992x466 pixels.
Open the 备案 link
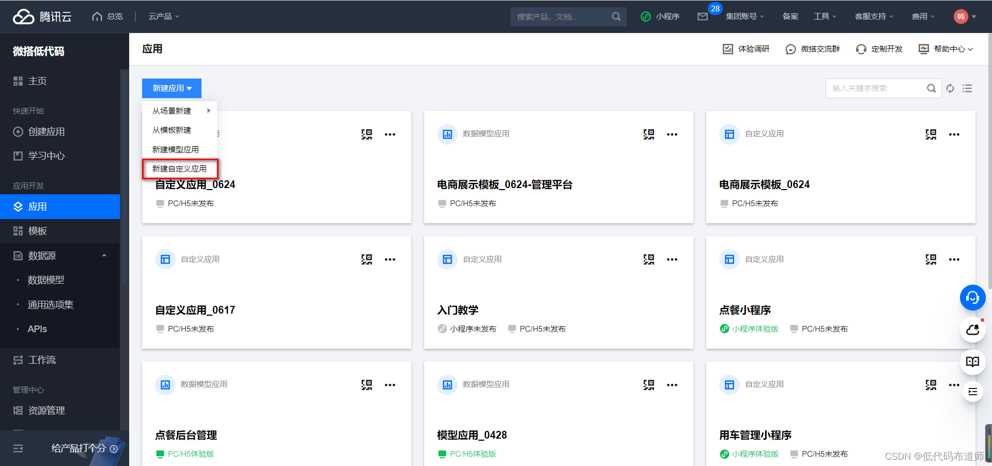coord(791,17)
